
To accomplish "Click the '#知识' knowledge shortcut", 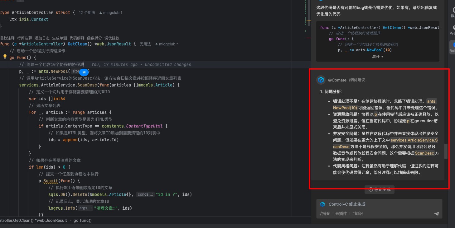I will click(x=357, y=213).
